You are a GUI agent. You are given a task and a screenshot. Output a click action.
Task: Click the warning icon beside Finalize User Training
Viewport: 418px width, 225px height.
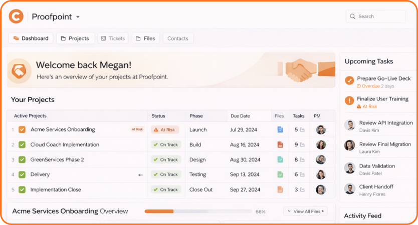tap(350, 100)
